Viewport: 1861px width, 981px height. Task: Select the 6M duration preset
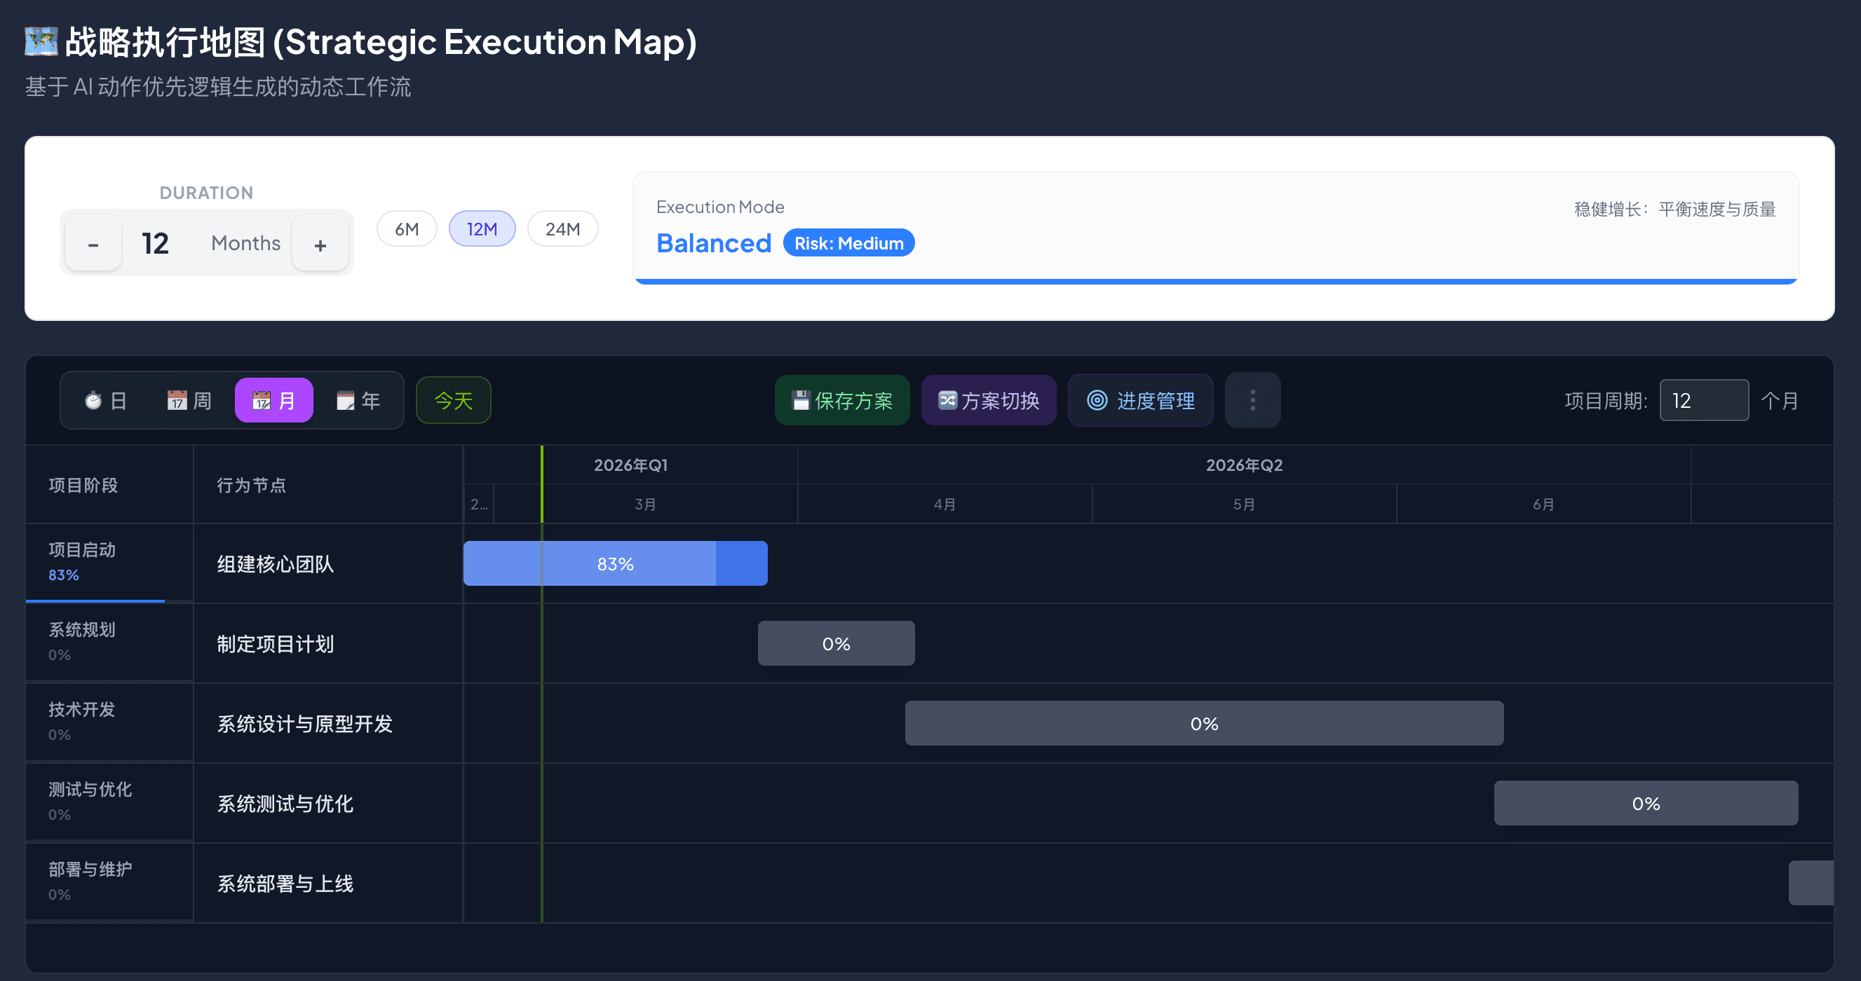click(407, 228)
